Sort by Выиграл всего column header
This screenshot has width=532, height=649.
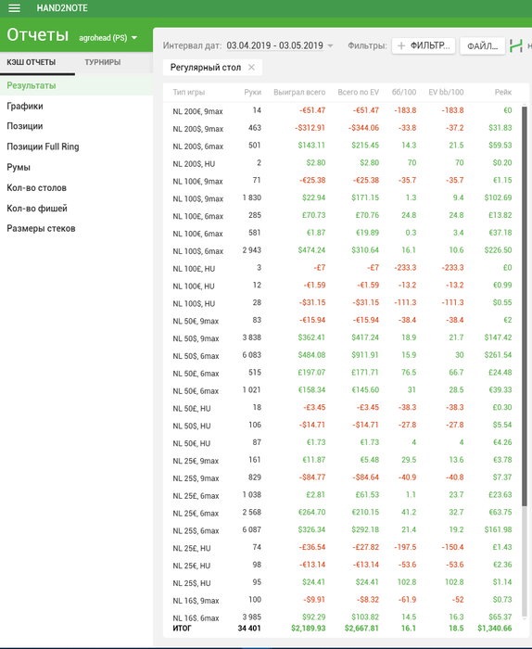(299, 92)
